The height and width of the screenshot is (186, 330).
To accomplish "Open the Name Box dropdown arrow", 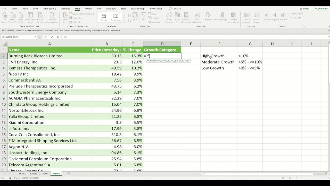I will click(35, 37).
